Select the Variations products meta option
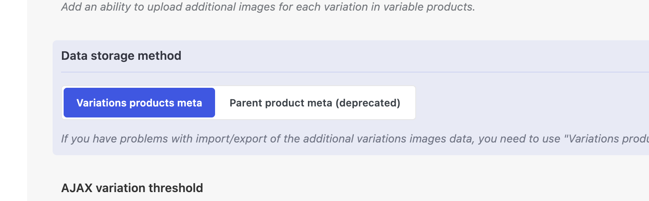The height and width of the screenshot is (201, 649). (x=139, y=103)
